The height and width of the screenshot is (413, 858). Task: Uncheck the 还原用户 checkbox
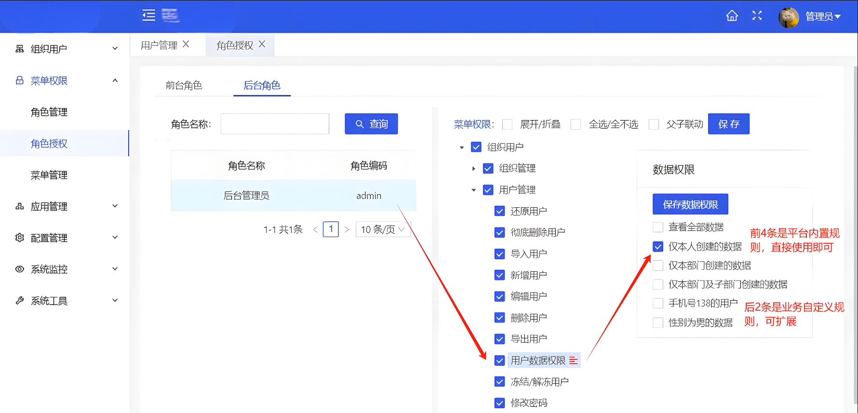(500, 211)
